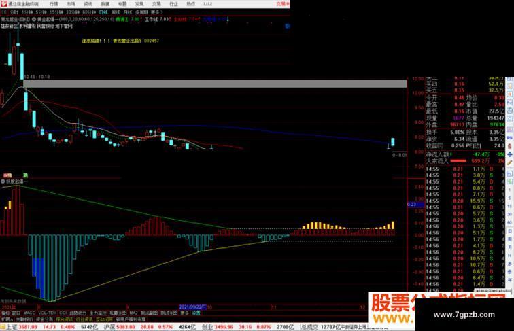Click the 创业 index value 3496.96
Screen dimensions: 514x331
point(224,327)
